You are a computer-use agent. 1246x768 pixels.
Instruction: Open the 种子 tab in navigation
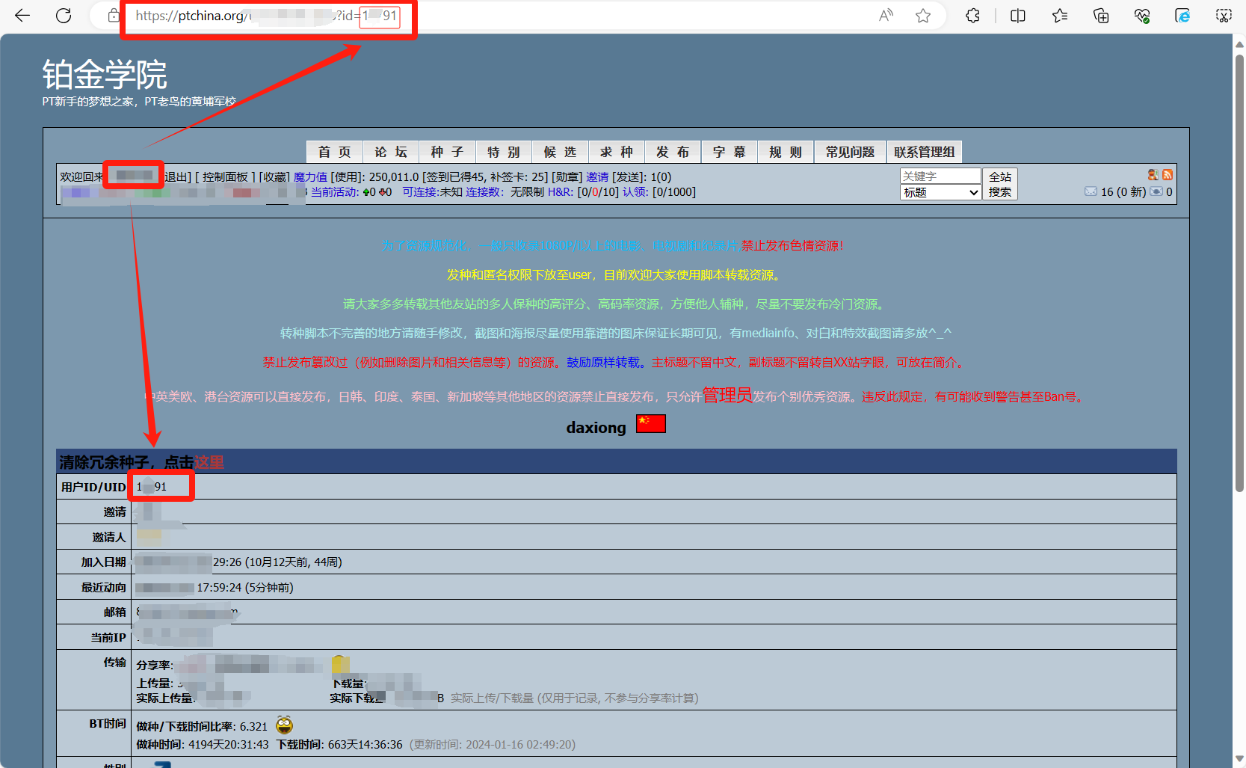447,152
